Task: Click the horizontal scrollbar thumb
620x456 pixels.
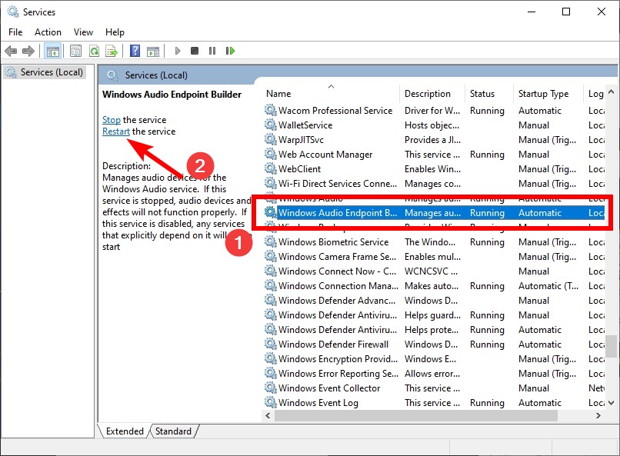Action: click(416, 415)
